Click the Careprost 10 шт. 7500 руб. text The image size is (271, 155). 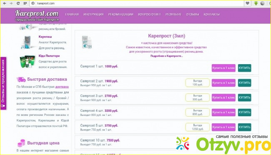pyautogui.click(x=100, y=140)
